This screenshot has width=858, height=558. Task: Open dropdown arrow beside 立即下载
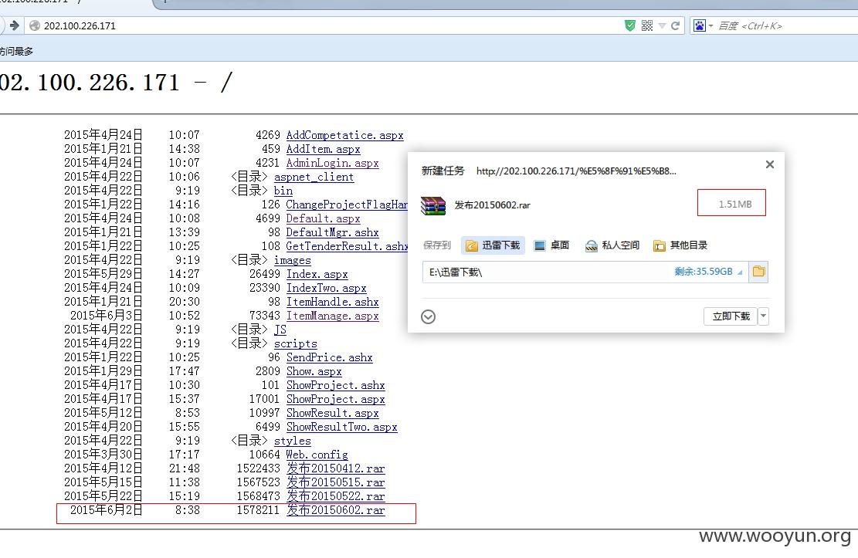tap(763, 316)
